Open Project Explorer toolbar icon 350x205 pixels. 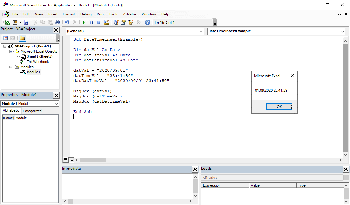[x=116, y=22]
